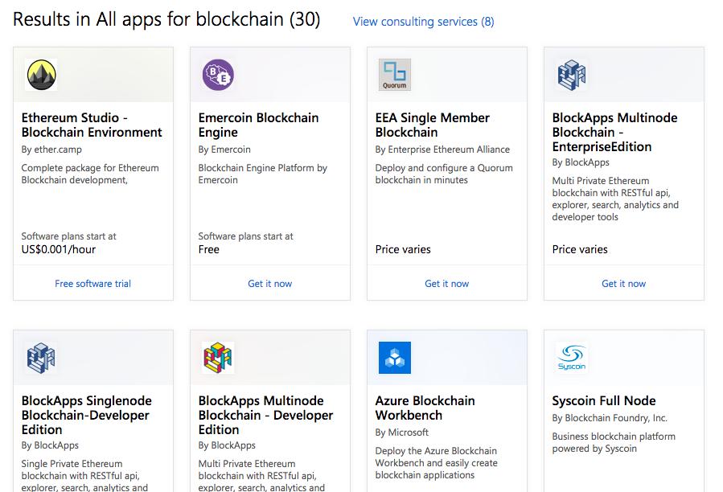The width and height of the screenshot is (723, 492).
Task: Click Get it now under Emercoin Blockchain Engine
Action: (x=269, y=284)
